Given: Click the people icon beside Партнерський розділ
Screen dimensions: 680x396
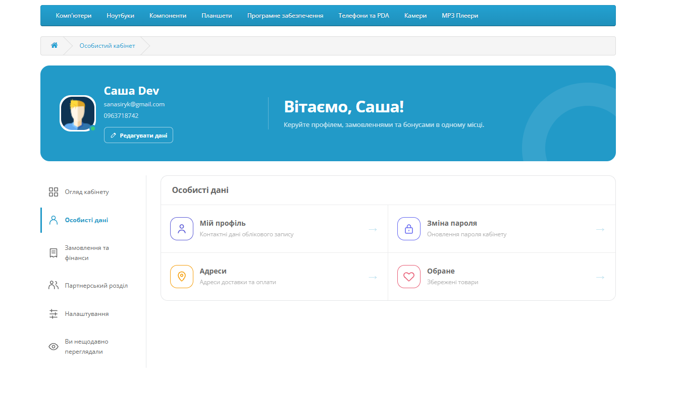Looking at the screenshot, I should pyautogui.click(x=54, y=286).
